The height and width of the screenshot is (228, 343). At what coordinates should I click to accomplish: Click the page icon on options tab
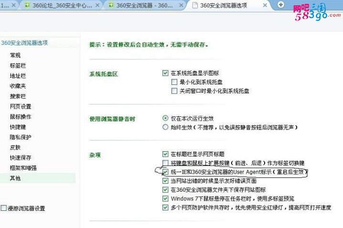click(195, 5)
